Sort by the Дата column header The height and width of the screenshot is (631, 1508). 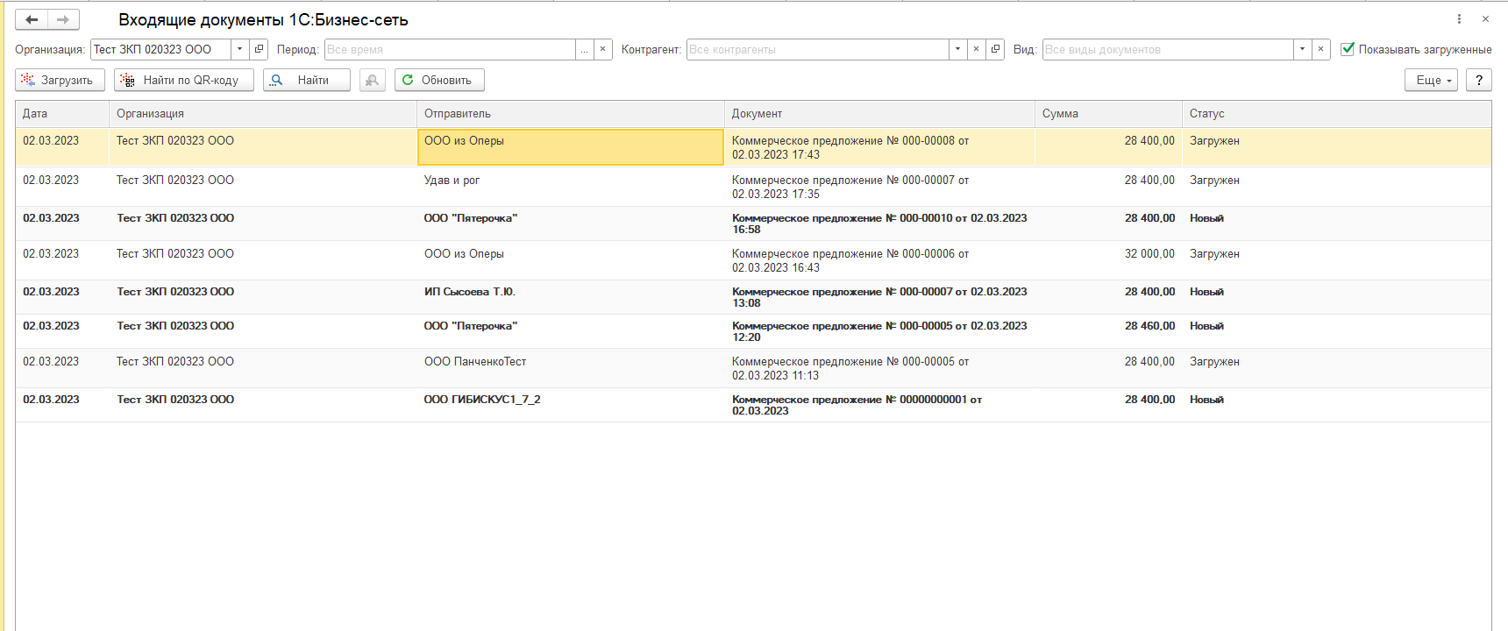click(x=62, y=113)
